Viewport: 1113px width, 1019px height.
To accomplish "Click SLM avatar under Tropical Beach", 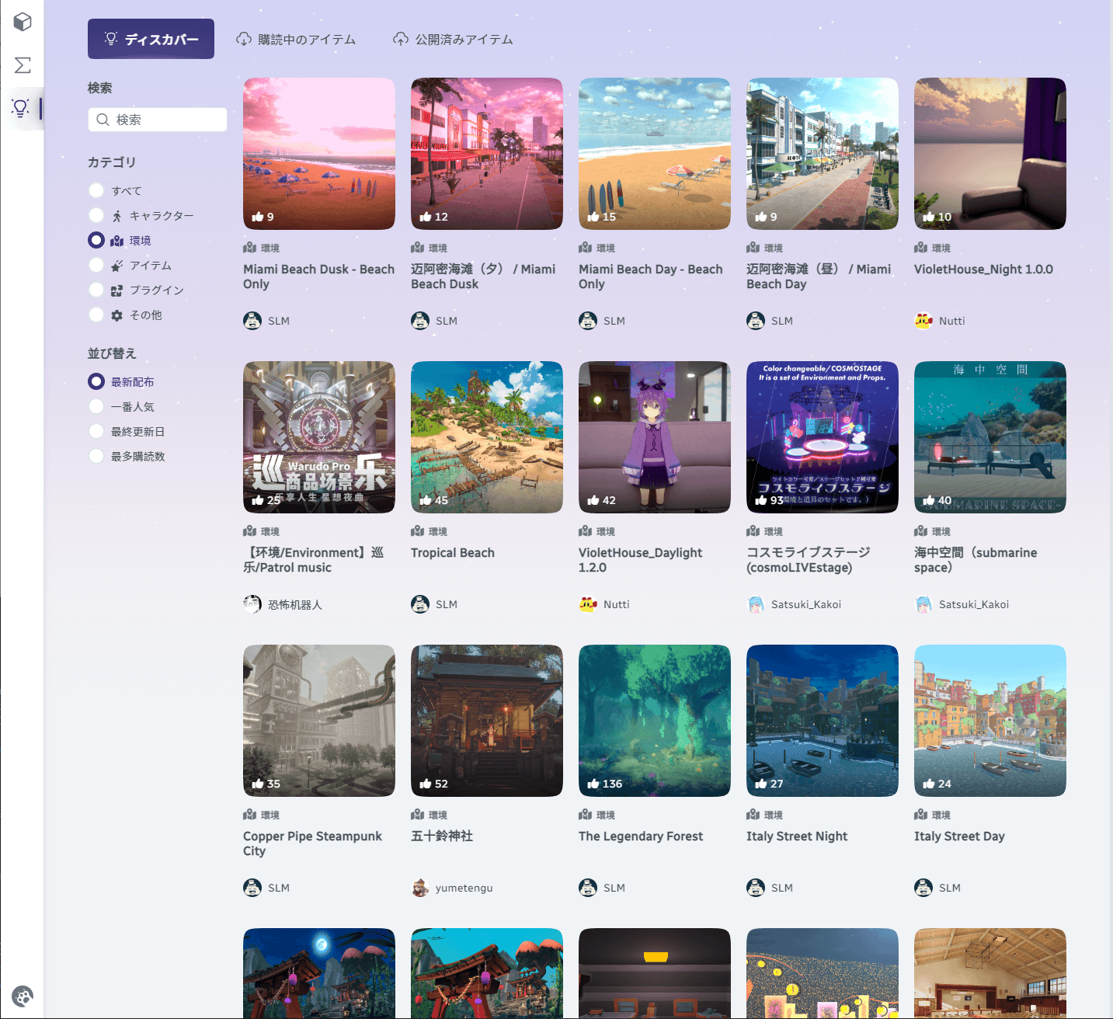I will (x=420, y=604).
